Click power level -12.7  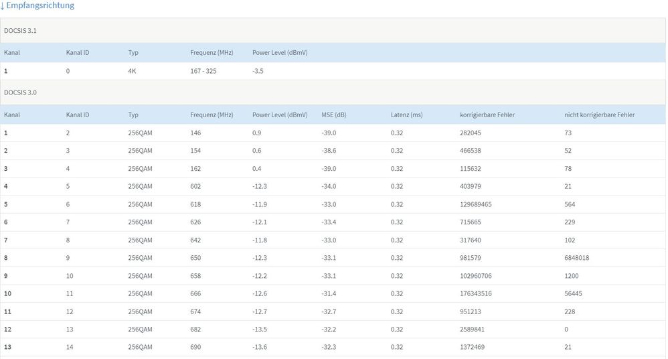click(x=260, y=311)
